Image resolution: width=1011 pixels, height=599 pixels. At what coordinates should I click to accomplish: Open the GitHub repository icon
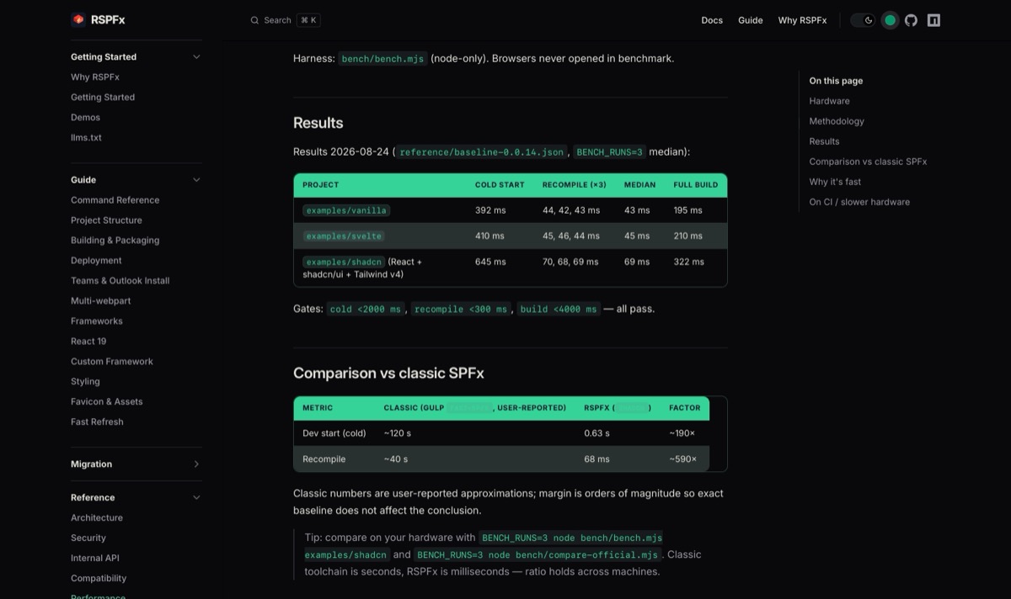tap(911, 20)
